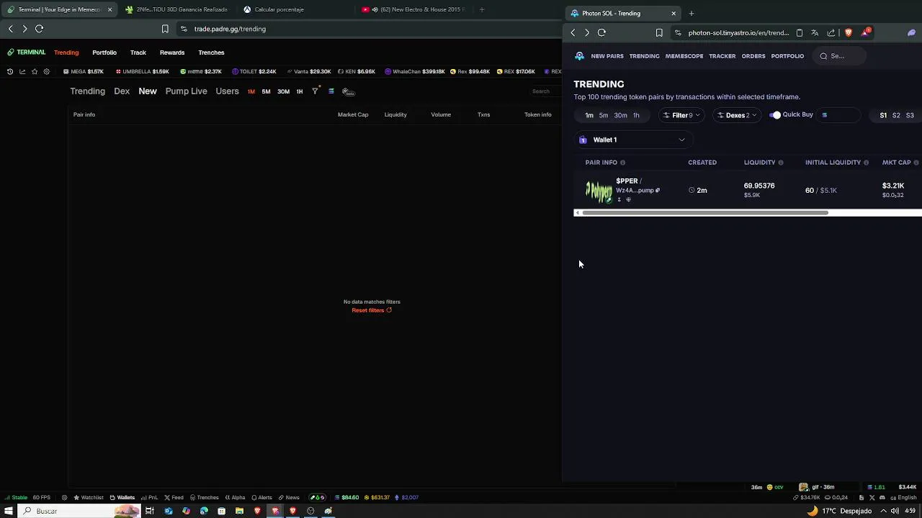Click the Solana chain icon in Padre toolbar
This screenshot has width=922, height=518.
pos(331,91)
